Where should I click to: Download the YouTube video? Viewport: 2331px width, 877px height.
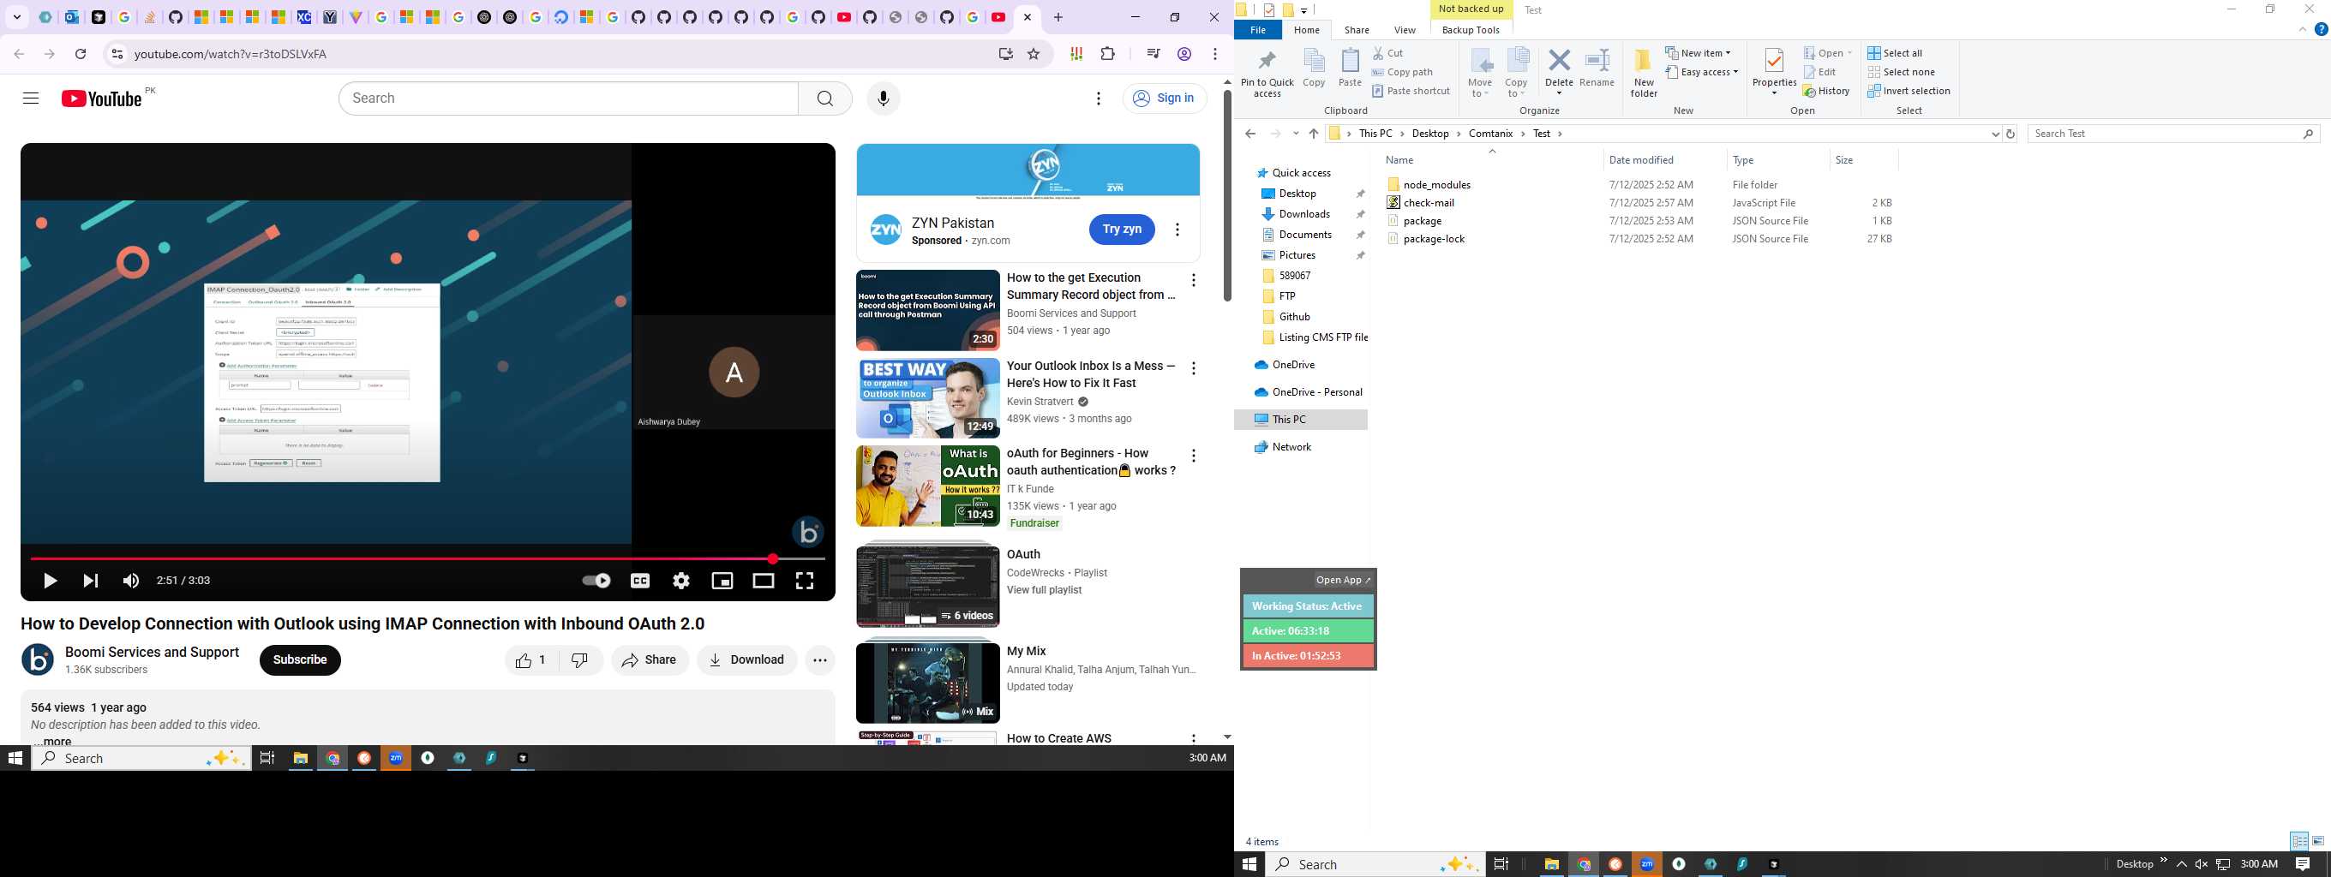(746, 660)
